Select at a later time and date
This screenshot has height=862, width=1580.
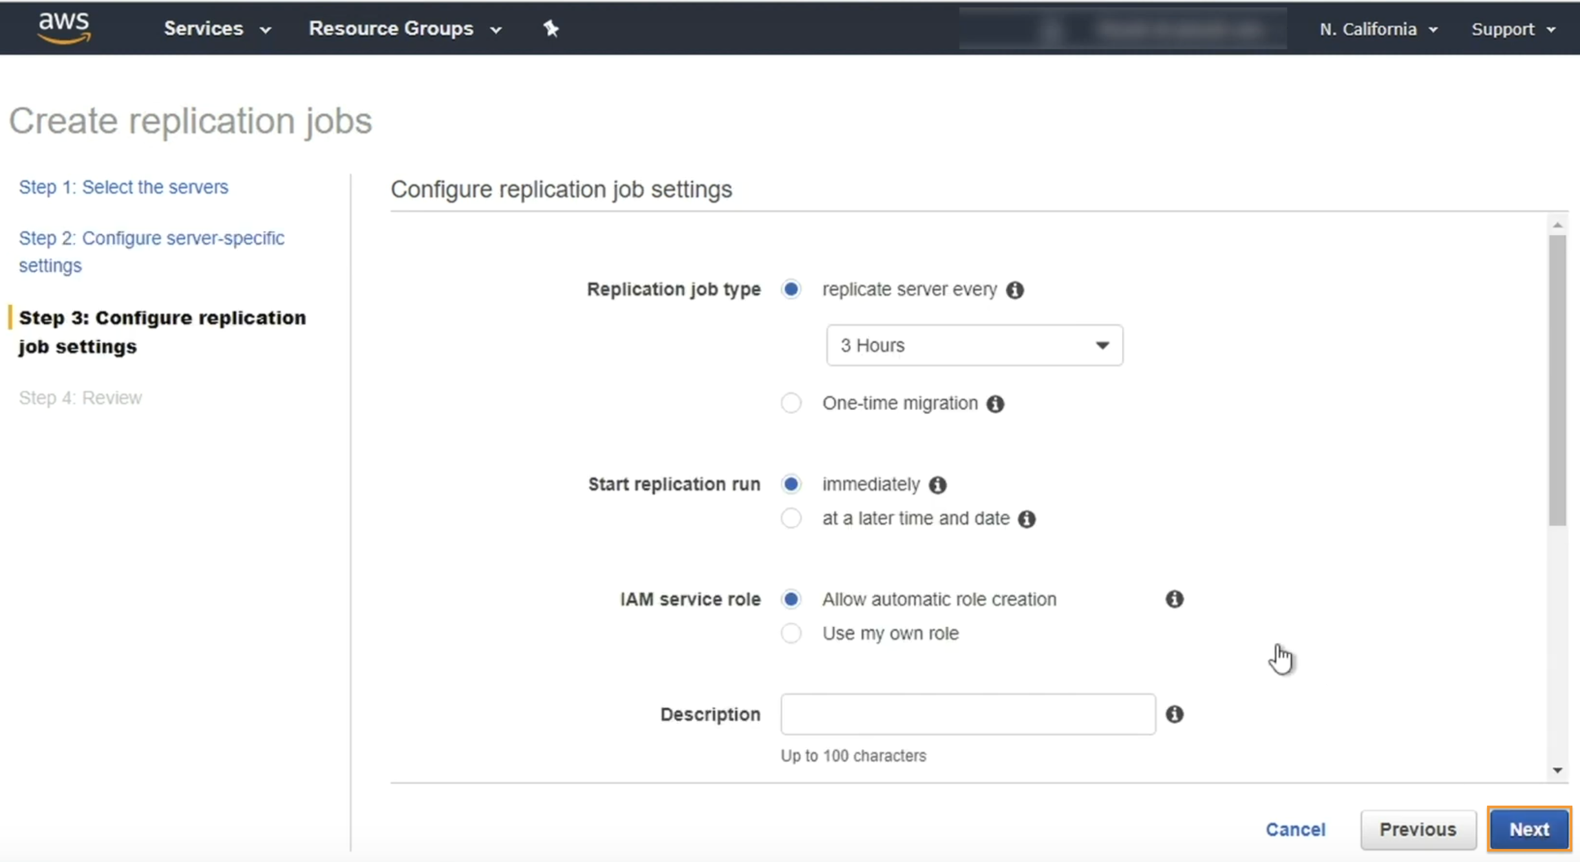[791, 518]
